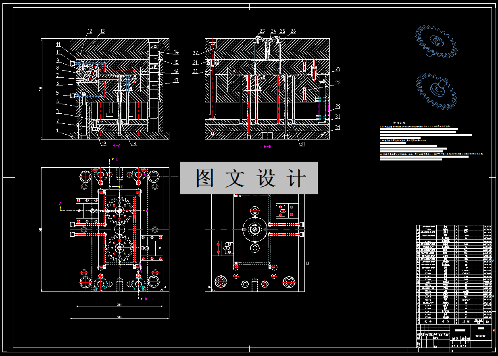Click leader number 23 in section B-B

click(262, 31)
